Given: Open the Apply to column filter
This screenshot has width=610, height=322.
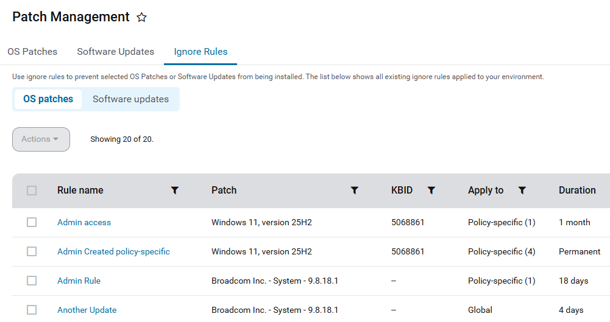Looking at the screenshot, I should coord(522,191).
